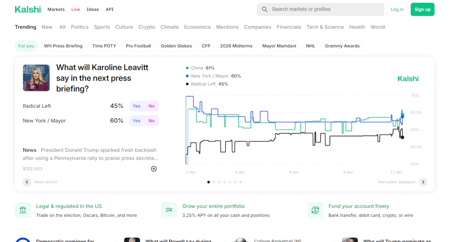Click the Grow your entire portfolio heading
Screen dimensions: 456x242
[213, 206]
